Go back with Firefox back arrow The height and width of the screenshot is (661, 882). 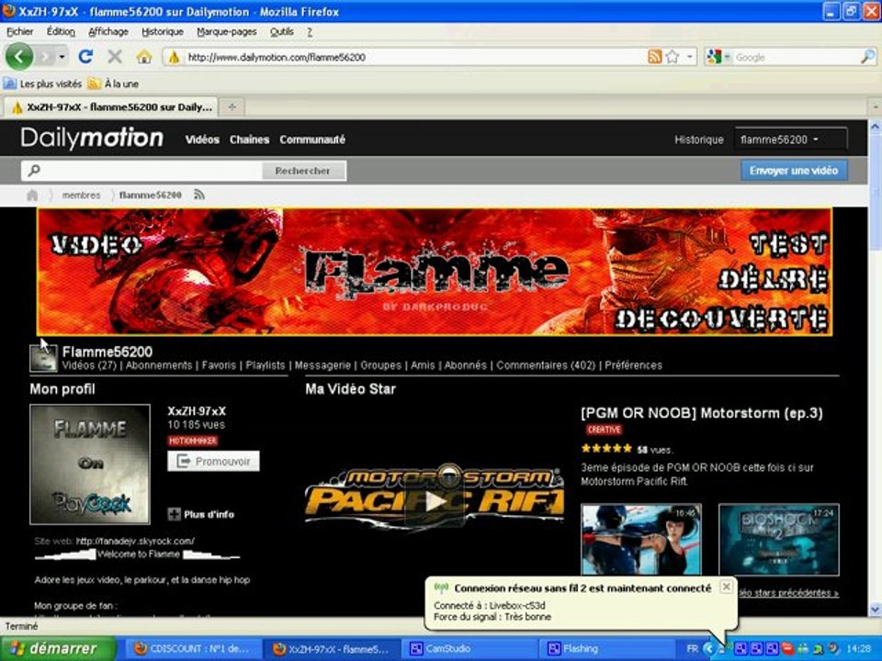(x=19, y=56)
